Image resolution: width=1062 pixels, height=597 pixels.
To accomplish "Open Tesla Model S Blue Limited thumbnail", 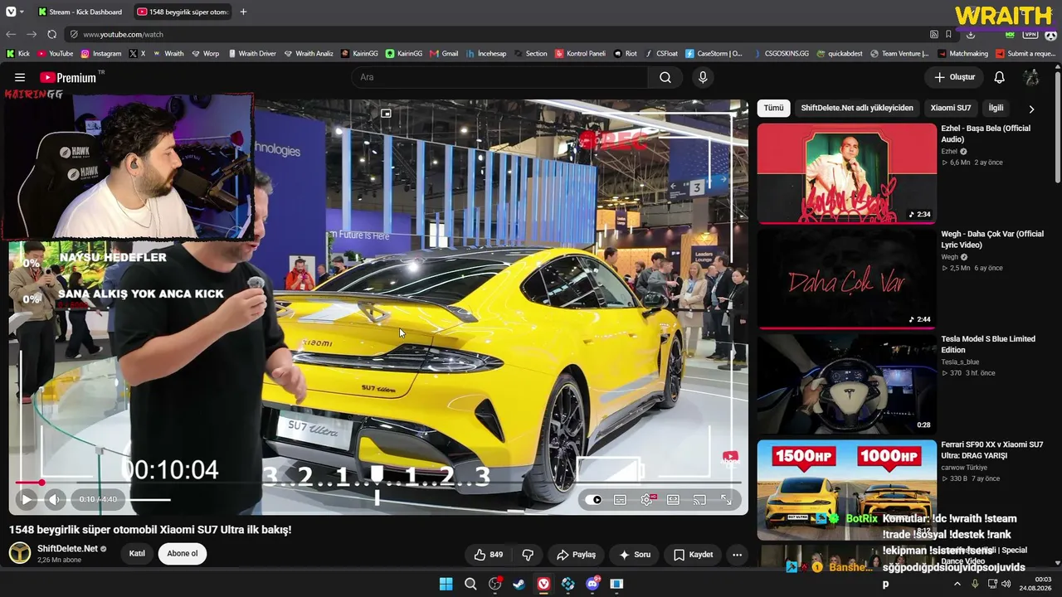I will 846,384.
